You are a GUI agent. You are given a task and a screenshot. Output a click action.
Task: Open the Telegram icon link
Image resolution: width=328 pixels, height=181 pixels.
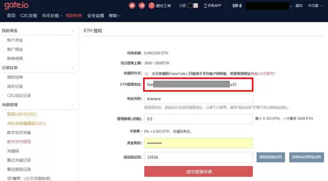coord(142,6)
